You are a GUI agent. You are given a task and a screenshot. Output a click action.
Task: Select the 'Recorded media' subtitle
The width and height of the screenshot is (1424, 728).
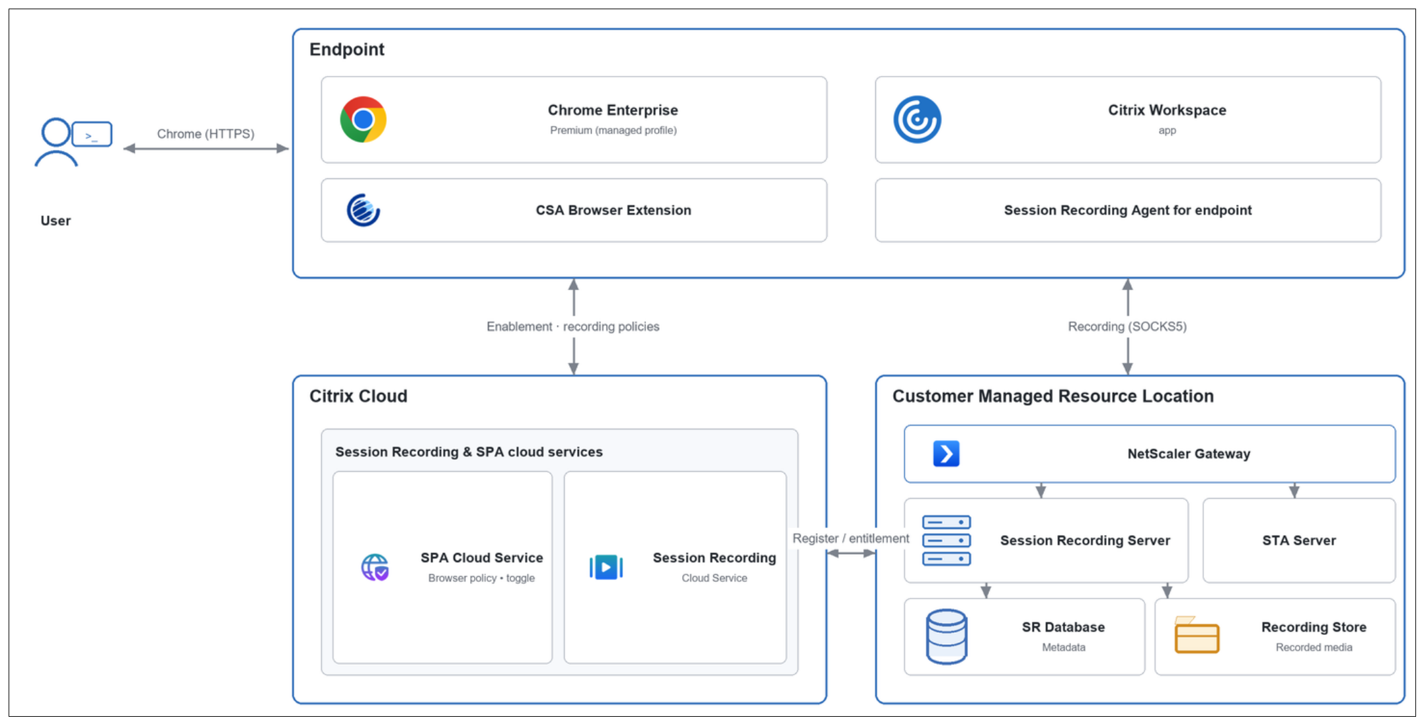click(x=1314, y=647)
